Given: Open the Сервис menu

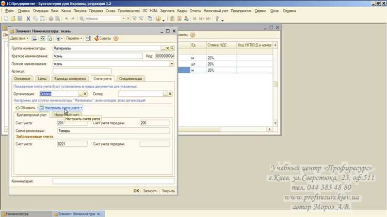Looking at the screenshot, I should pyautogui.click(x=261, y=11).
